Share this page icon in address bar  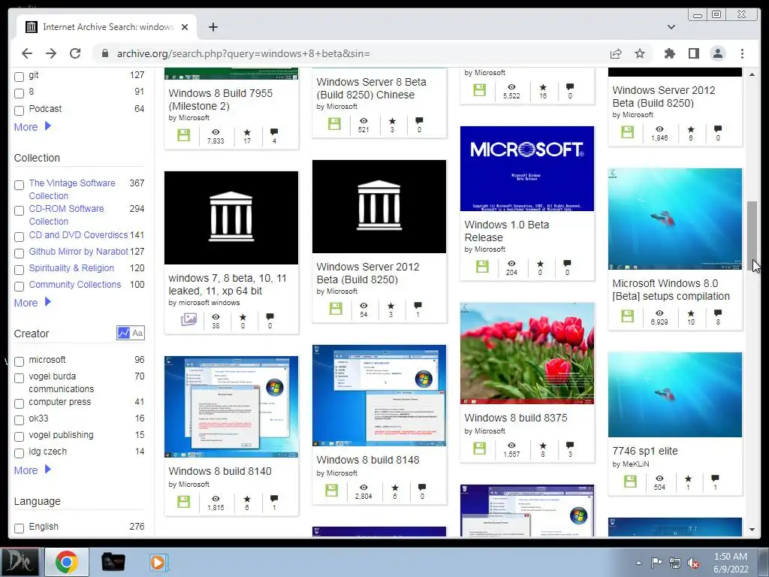tap(616, 53)
